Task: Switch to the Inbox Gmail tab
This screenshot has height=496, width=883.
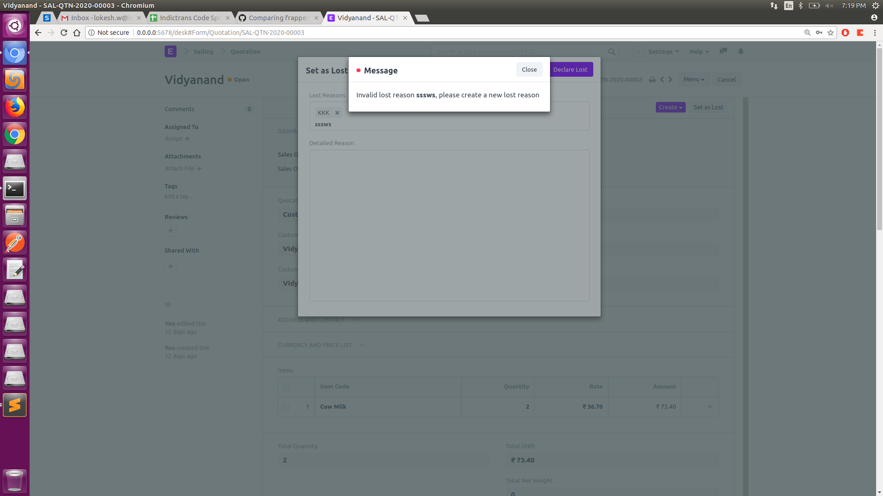Action: coord(101,18)
